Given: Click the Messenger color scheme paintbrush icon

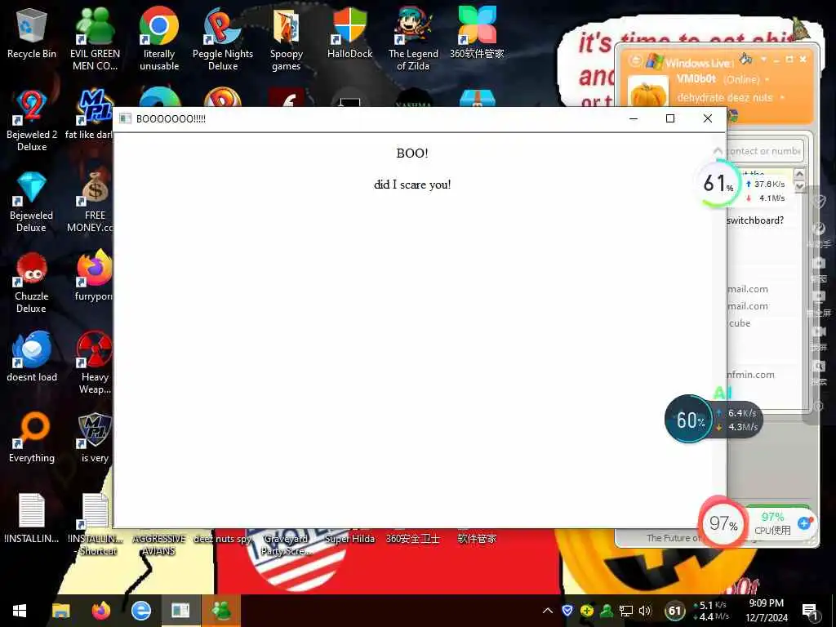Looking at the screenshot, I should pos(746,58).
